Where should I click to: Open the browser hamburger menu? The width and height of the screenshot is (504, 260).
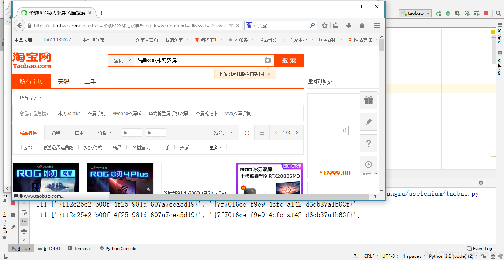(x=377, y=25)
